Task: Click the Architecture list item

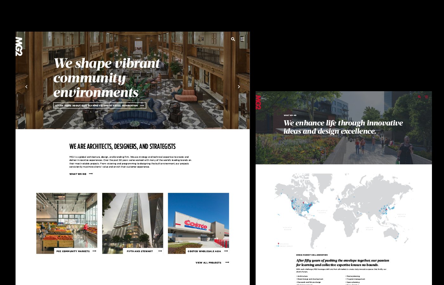Action: [x=302, y=276]
